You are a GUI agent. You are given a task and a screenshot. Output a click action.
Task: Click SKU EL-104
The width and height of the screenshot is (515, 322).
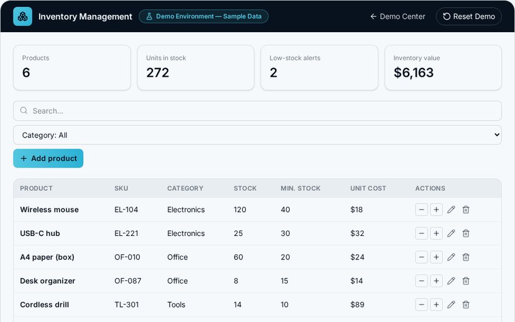tap(126, 210)
